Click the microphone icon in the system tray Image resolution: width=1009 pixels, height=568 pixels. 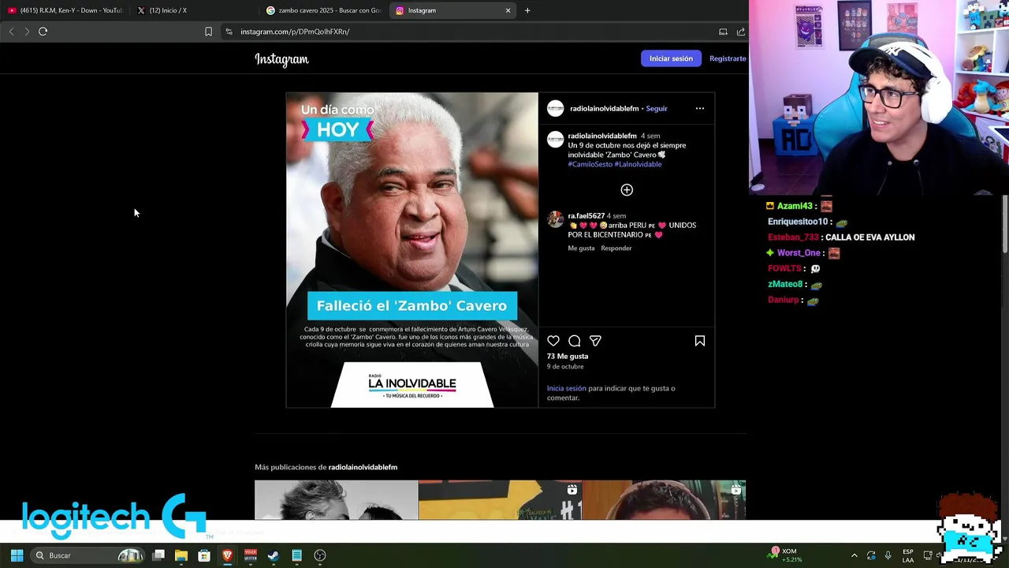click(x=888, y=555)
